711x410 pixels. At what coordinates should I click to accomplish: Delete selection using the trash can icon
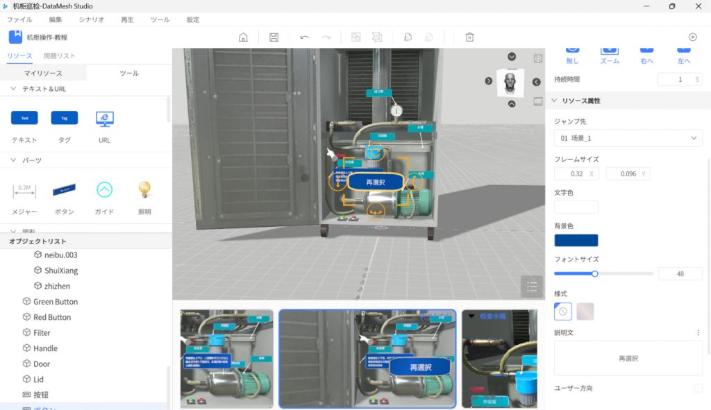coord(469,37)
